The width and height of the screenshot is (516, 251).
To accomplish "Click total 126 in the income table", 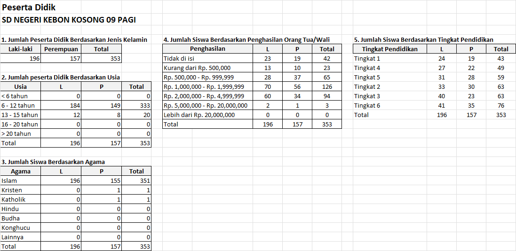I will tap(327, 87).
